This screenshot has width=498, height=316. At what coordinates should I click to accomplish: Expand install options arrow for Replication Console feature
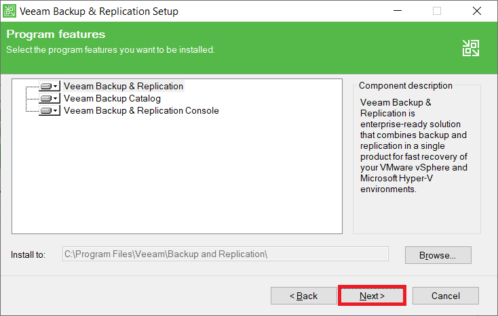[x=56, y=111]
